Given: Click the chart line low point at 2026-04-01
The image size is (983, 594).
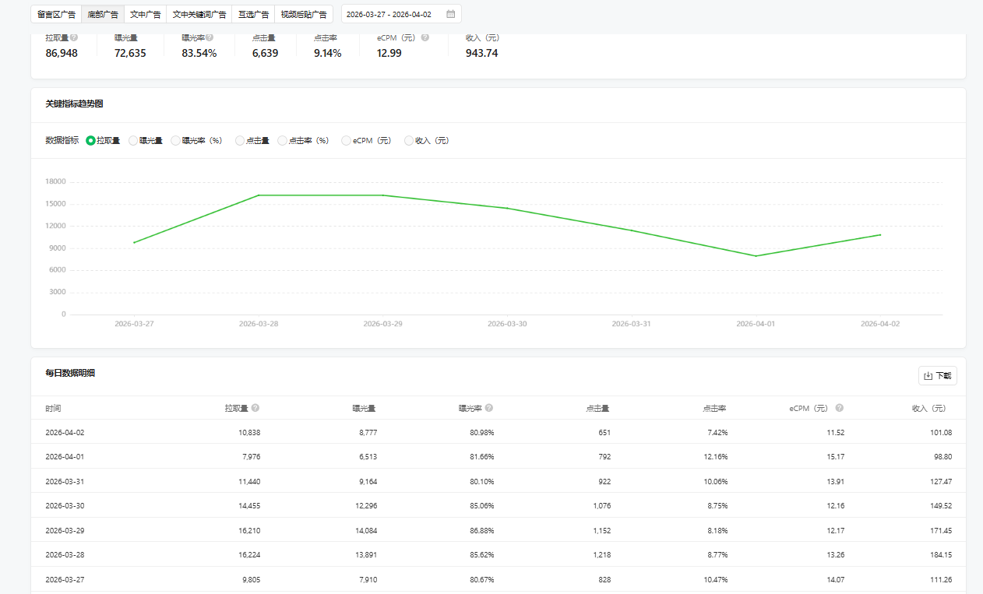Looking at the screenshot, I should pyautogui.click(x=756, y=256).
